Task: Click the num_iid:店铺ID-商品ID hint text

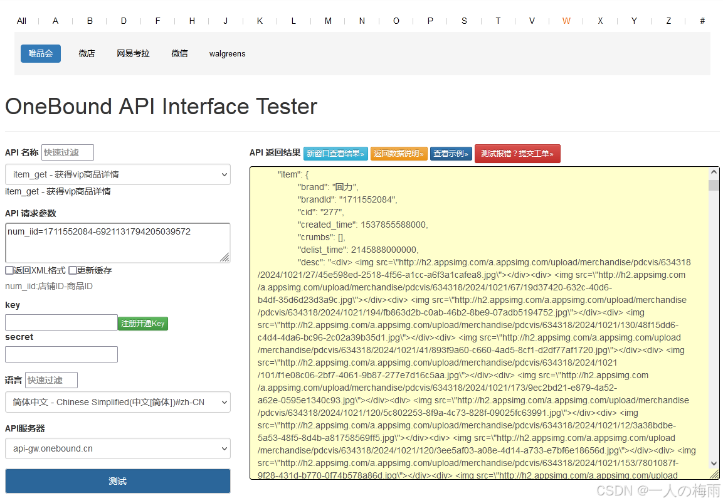Action: coord(49,287)
